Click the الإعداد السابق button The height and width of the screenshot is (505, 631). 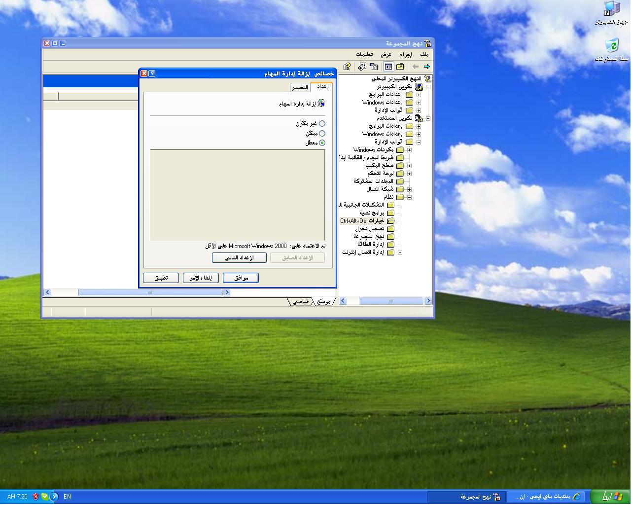tap(297, 258)
